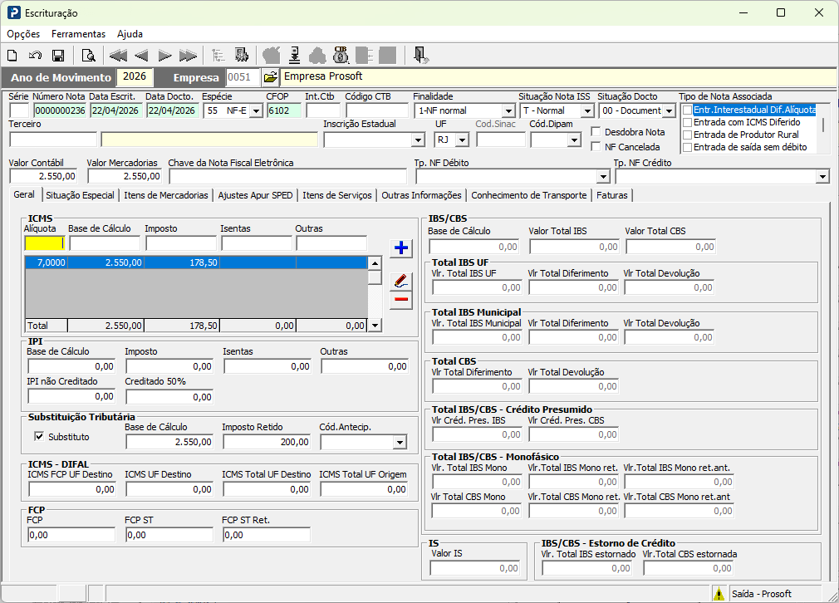Jump to last record with double-right arrow
Image resolution: width=839 pixels, height=603 pixels.
(188, 55)
